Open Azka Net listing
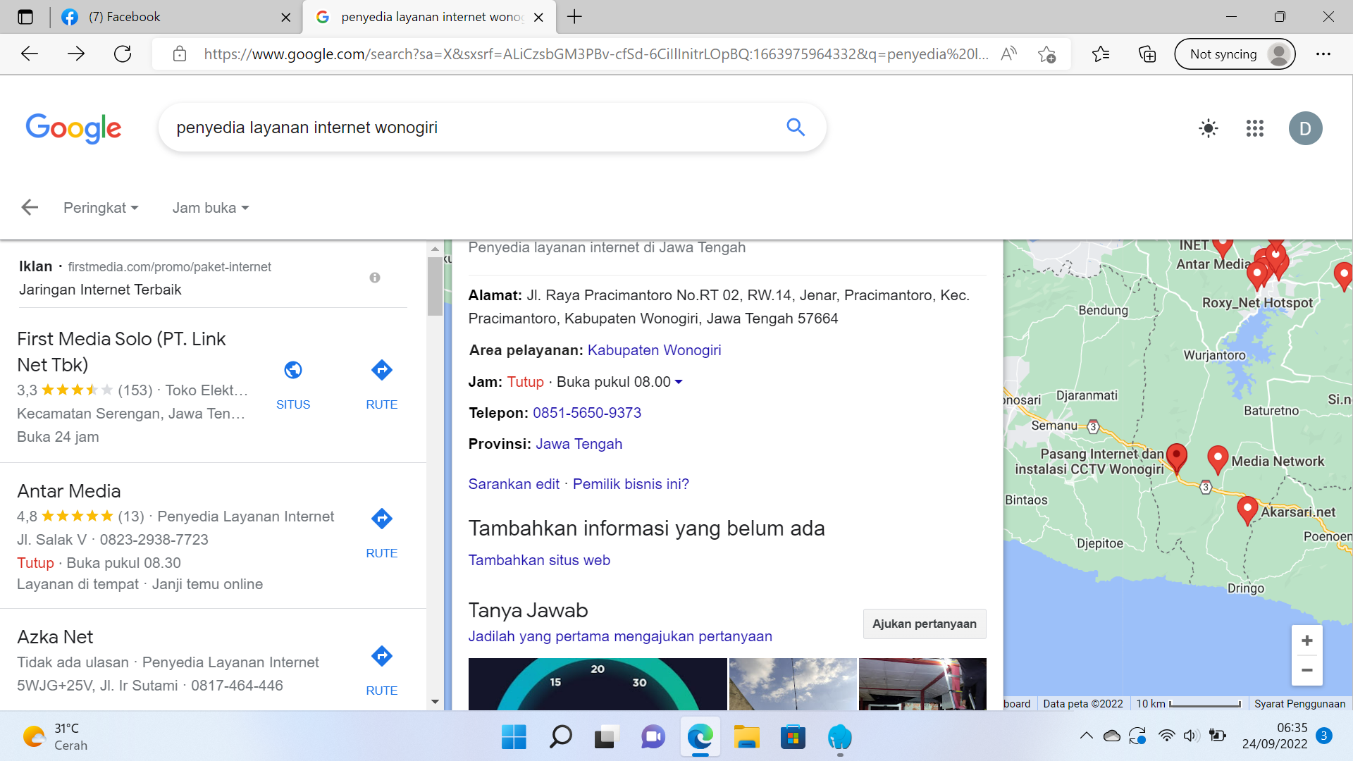 55,637
